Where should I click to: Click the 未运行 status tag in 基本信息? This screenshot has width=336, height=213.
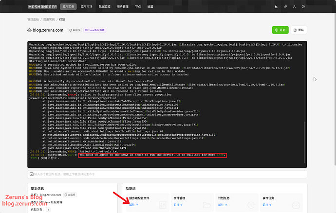tap(70, 195)
